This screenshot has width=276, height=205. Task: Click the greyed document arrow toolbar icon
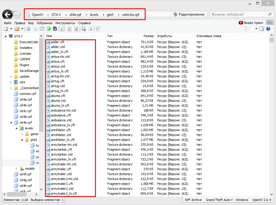click(x=98, y=29)
